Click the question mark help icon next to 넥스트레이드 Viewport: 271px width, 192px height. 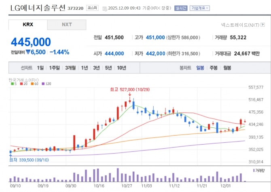click(263, 25)
